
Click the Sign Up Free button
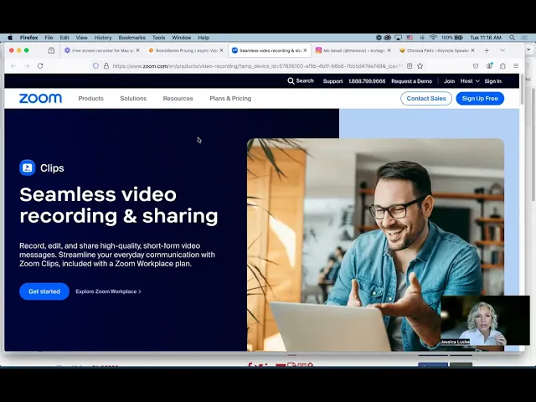[x=480, y=99]
